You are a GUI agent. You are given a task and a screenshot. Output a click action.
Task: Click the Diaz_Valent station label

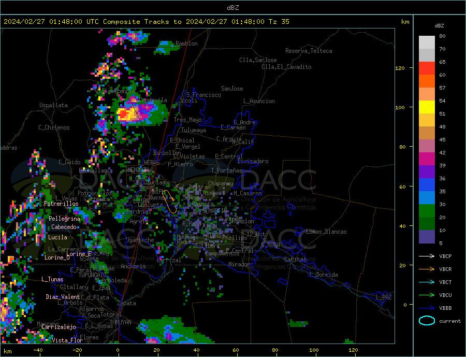63,297
